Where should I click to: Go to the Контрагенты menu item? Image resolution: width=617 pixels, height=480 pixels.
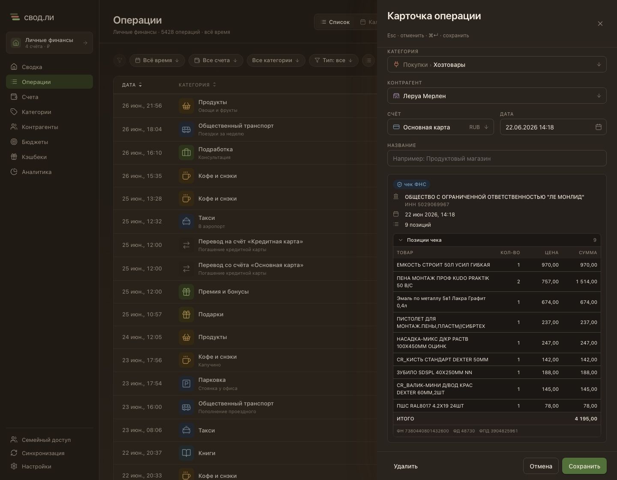49,127
